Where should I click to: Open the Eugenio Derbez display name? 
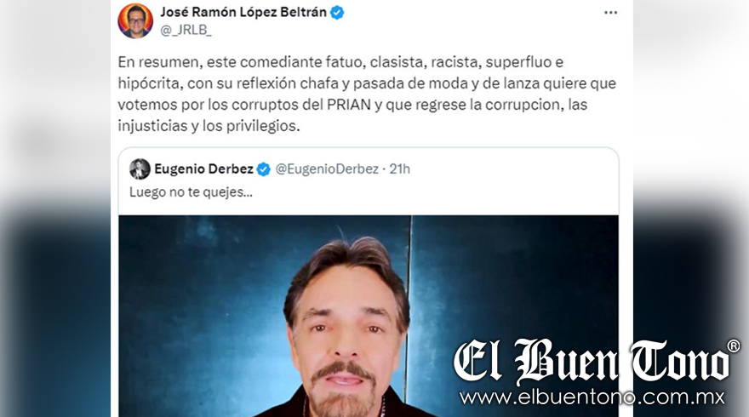coord(203,169)
